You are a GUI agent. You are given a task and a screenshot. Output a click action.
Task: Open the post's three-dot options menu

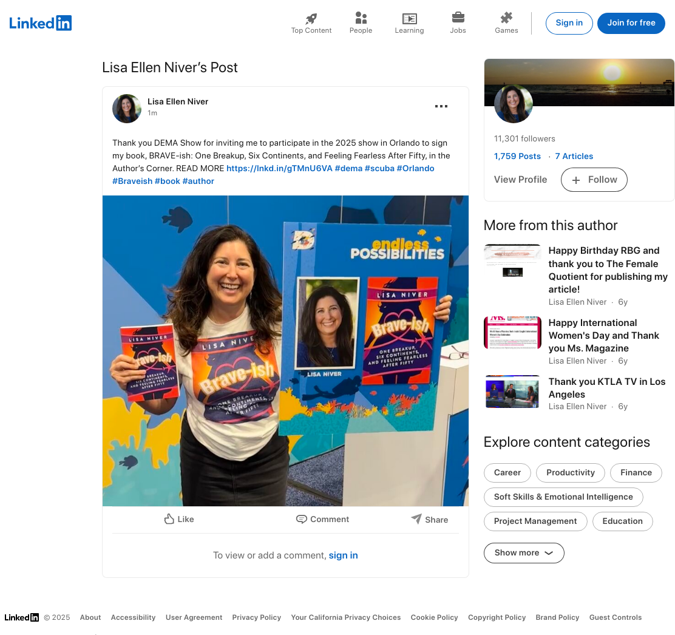tap(441, 106)
